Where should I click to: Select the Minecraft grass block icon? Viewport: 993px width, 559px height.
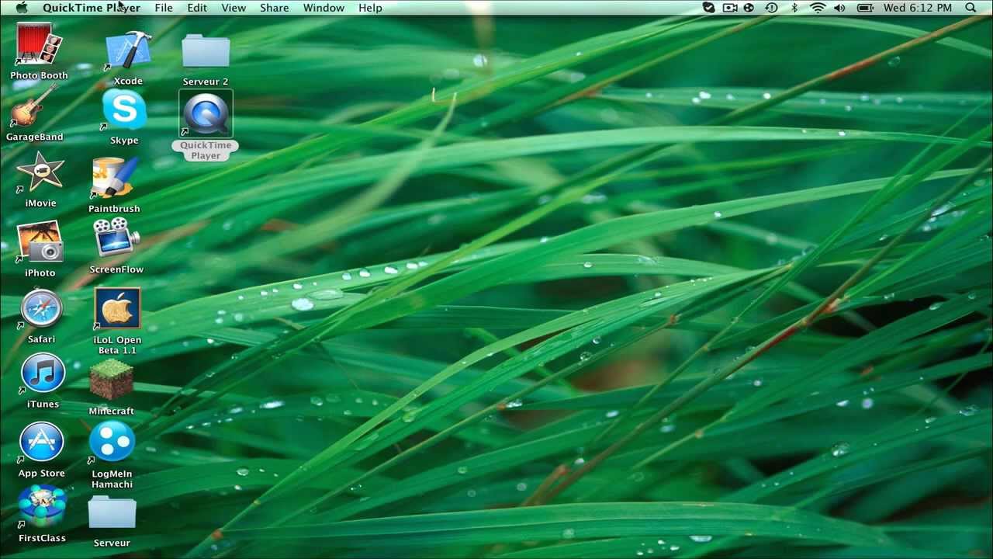click(x=111, y=380)
